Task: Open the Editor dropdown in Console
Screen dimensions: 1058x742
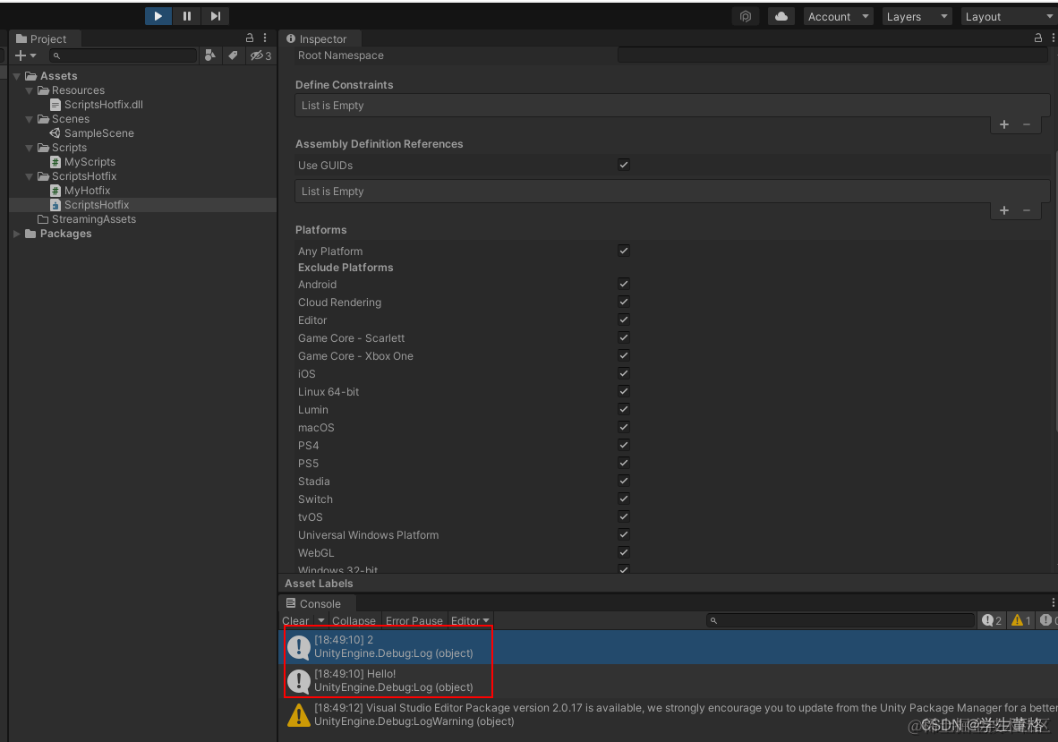Action: click(x=470, y=620)
